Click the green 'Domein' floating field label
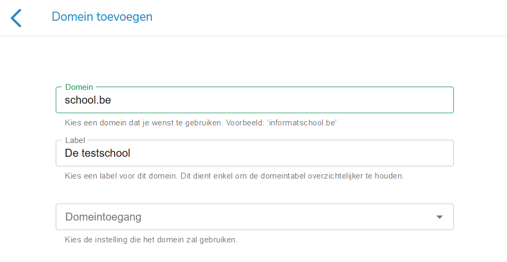 click(x=79, y=87)
